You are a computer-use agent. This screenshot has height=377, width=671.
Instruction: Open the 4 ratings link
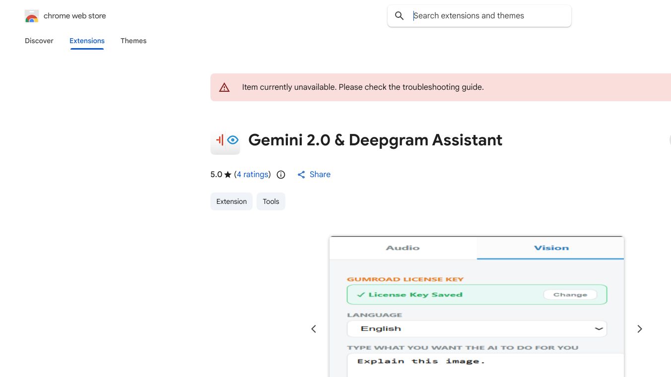[x=253, y=174]
